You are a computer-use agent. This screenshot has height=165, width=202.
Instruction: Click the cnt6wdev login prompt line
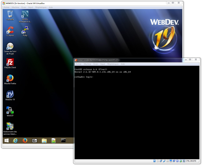click(x=84, y=77)
